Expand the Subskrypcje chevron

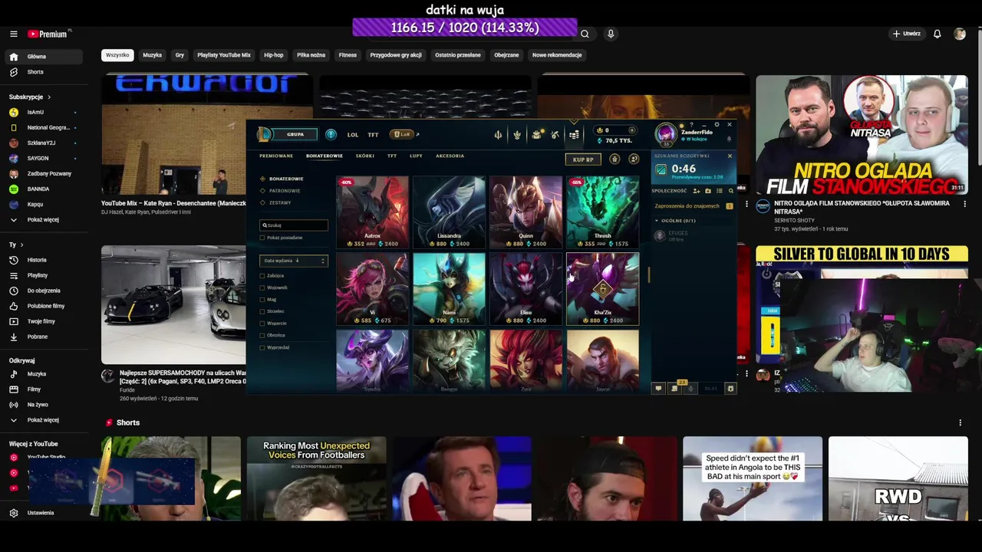click(x=49, y=97)
